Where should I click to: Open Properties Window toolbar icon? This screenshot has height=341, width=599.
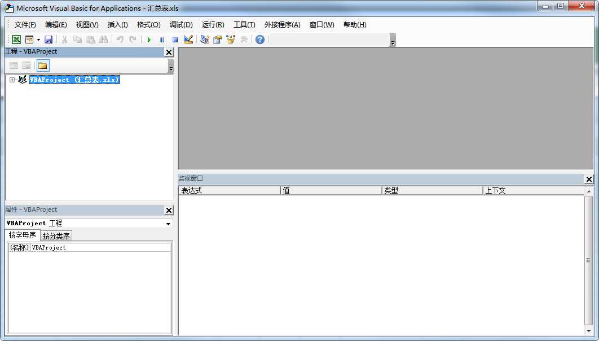coord(218,40)
